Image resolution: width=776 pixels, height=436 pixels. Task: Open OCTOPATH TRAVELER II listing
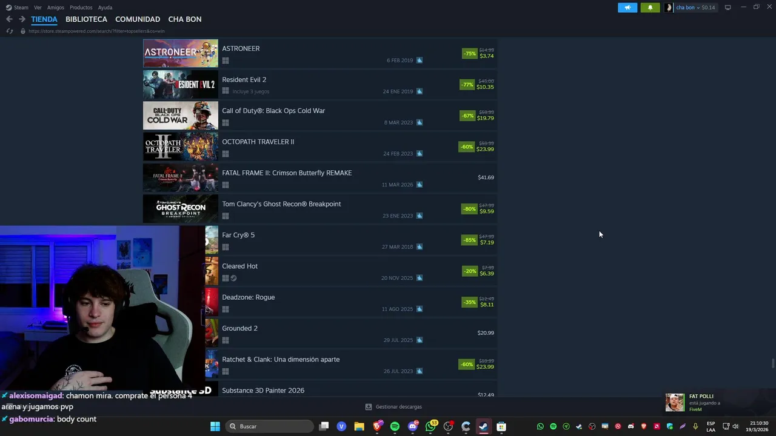[258, 142]
